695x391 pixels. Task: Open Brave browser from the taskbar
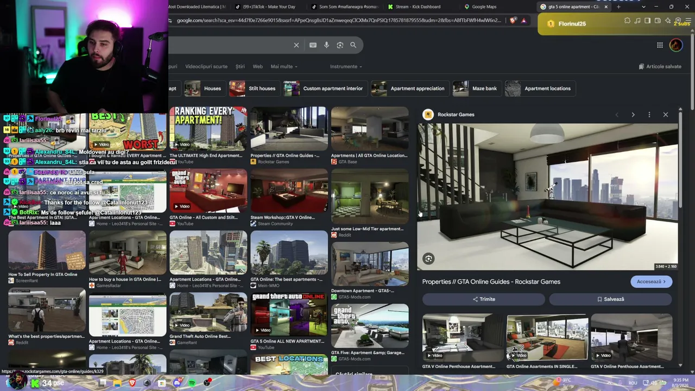point(132,383)
